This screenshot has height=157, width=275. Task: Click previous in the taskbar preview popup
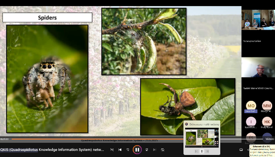click(x=197, y=151)
